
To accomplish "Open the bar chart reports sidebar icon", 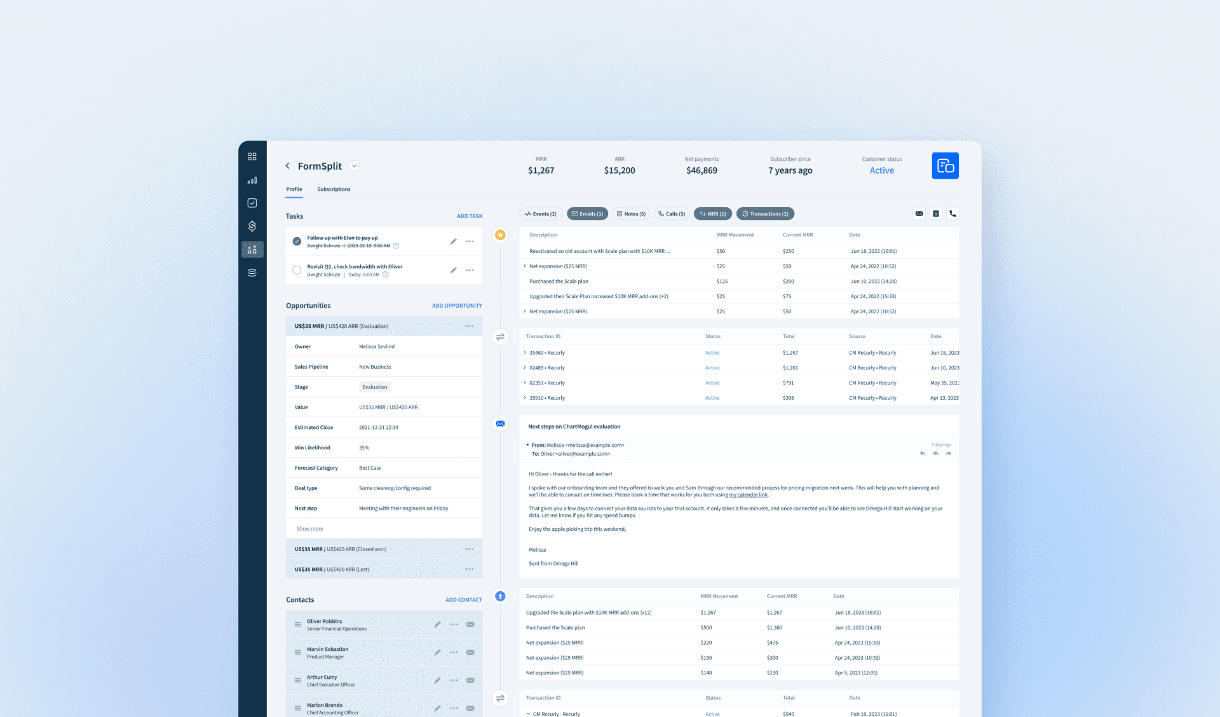I will (252, 180).
